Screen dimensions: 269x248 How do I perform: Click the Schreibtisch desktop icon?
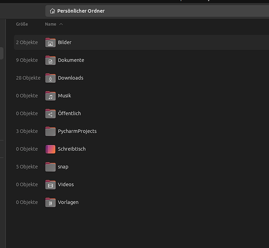point(50,149)
